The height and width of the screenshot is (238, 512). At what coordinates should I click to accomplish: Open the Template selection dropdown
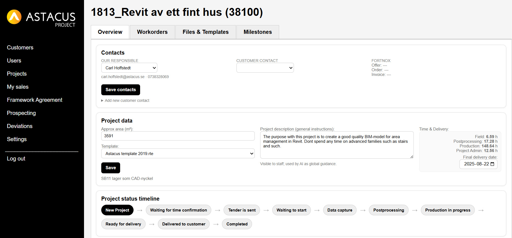pos(178,154)
